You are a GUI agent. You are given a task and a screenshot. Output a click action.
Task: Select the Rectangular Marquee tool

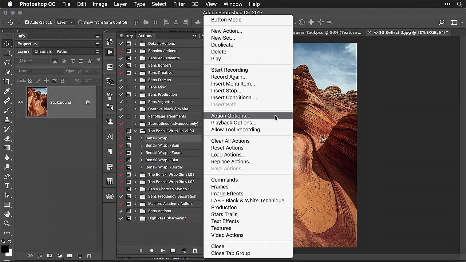click(7, 53)
